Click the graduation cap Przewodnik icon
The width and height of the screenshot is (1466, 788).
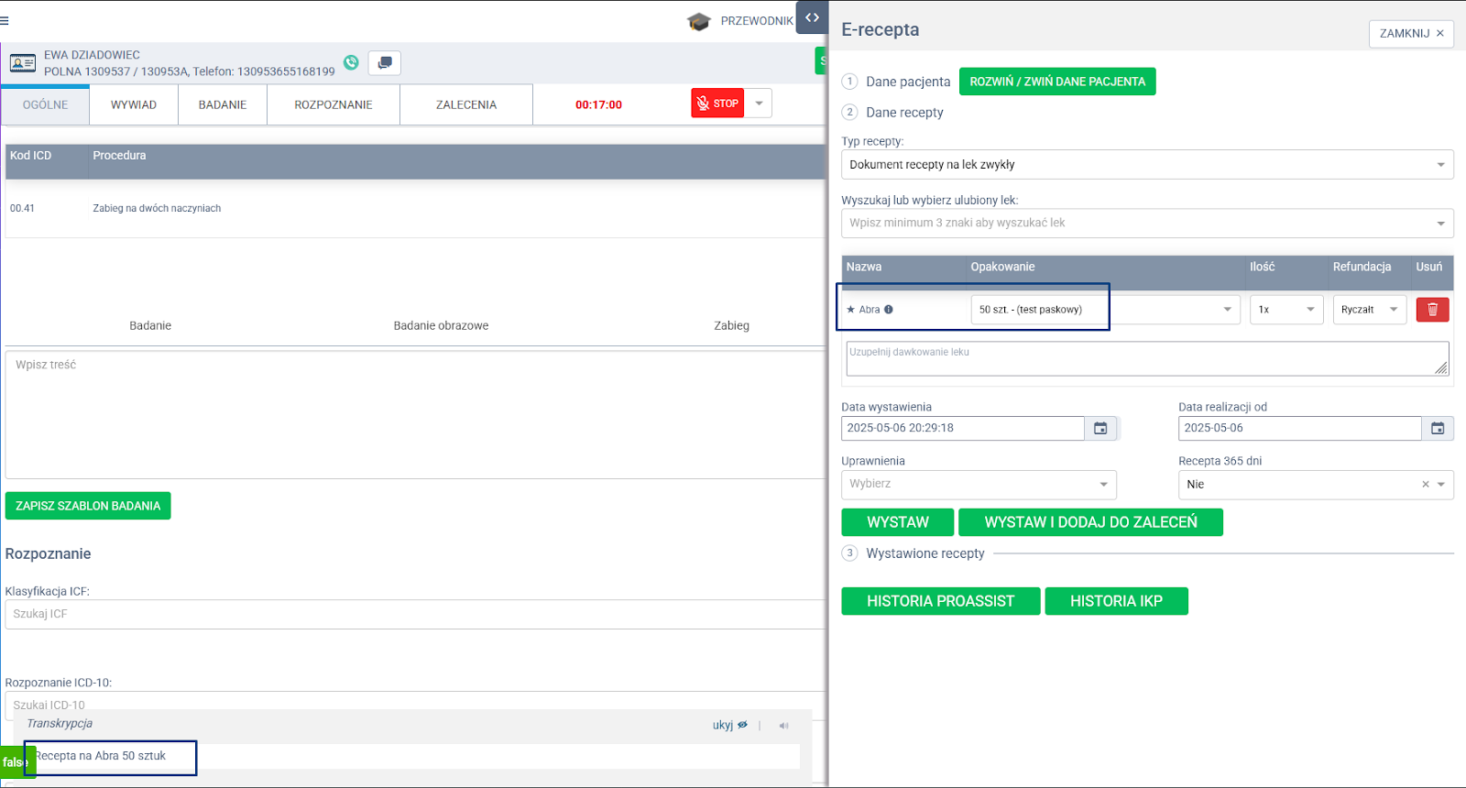point(699,21)
